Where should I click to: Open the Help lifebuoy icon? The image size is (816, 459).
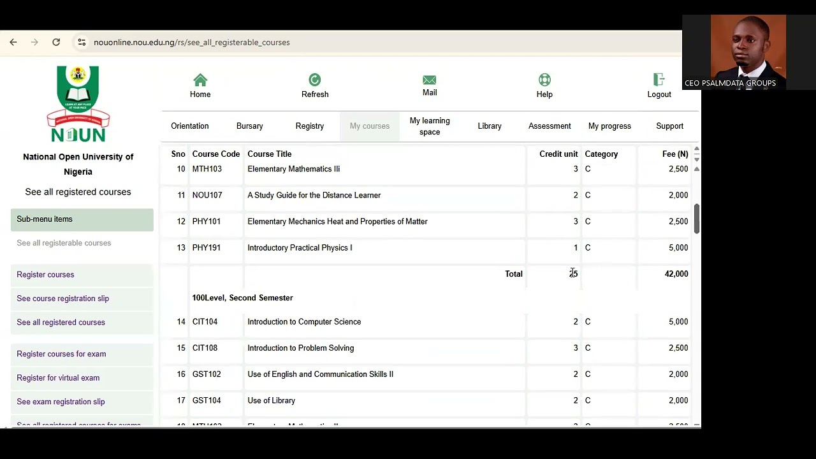[x=544, y=80]
